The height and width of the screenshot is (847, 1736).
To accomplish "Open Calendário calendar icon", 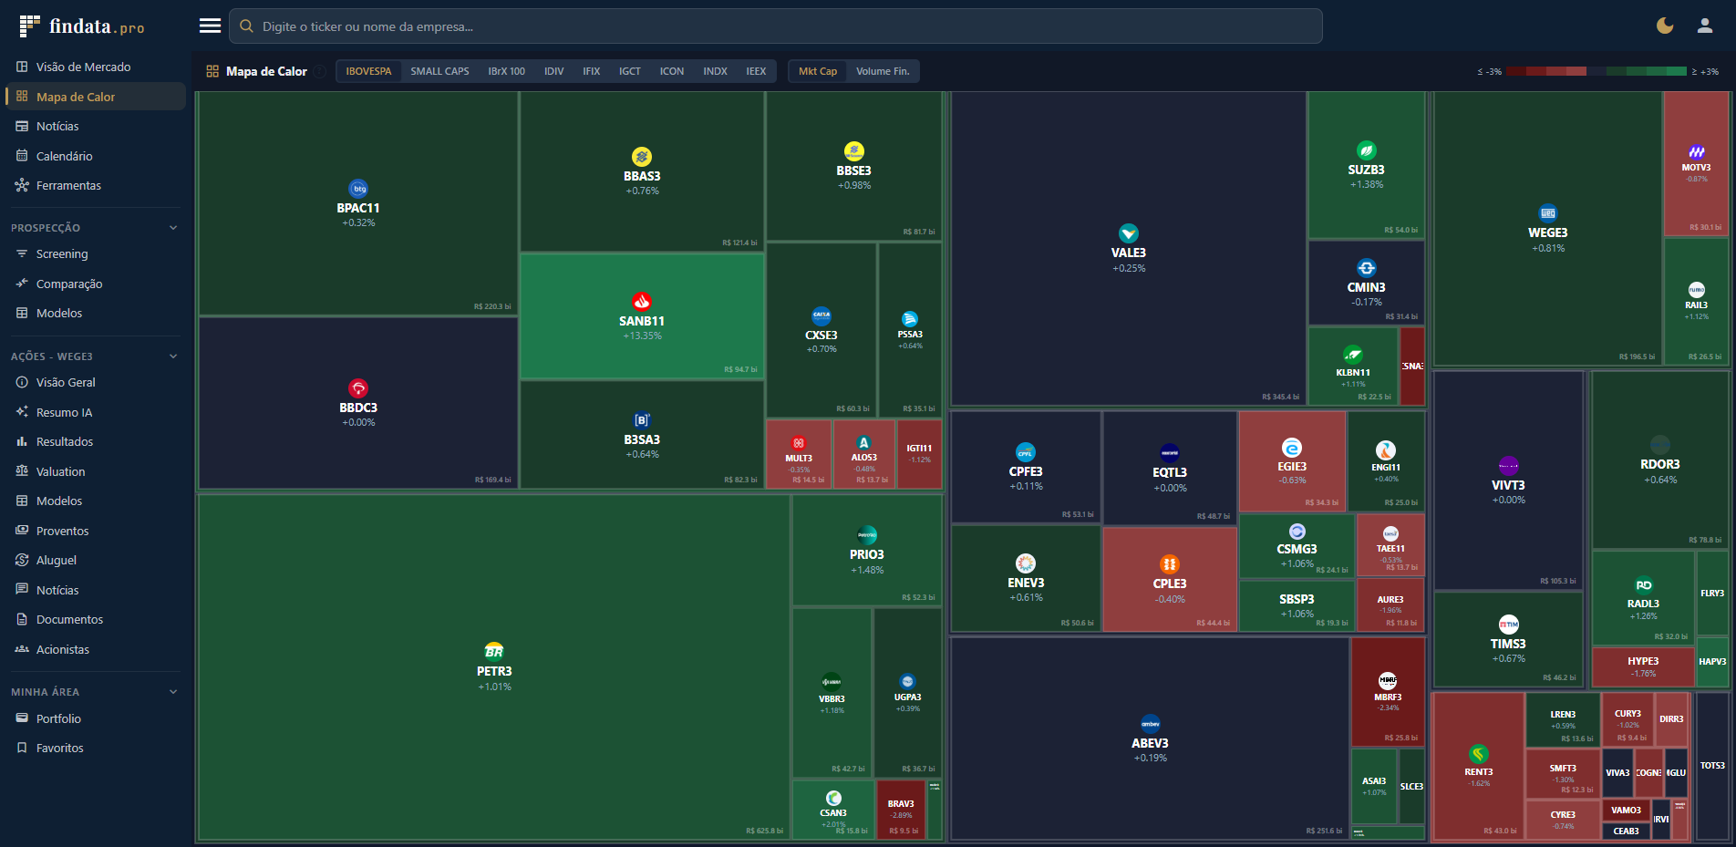I will coord(22,156).
